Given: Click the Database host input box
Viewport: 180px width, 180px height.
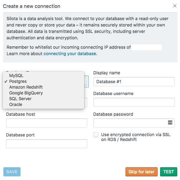Looking at the screenshot, I should click(x=47, y=123).
